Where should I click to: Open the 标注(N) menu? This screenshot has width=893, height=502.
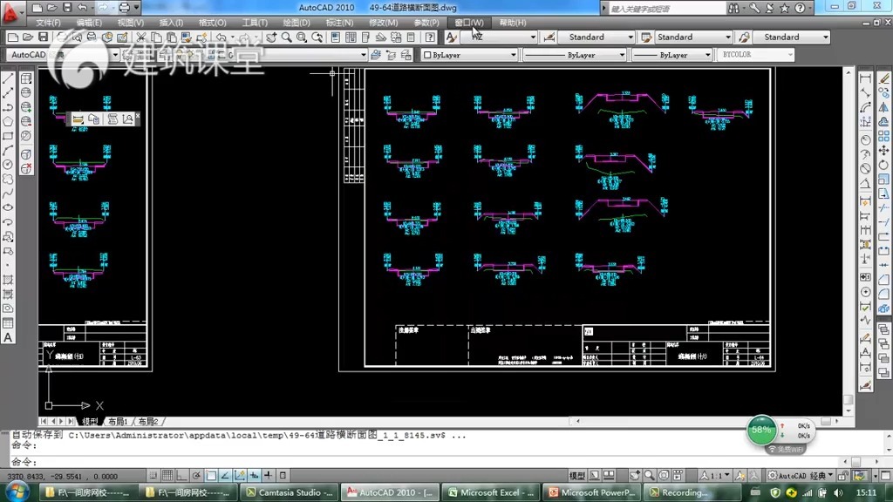(339, 23)
